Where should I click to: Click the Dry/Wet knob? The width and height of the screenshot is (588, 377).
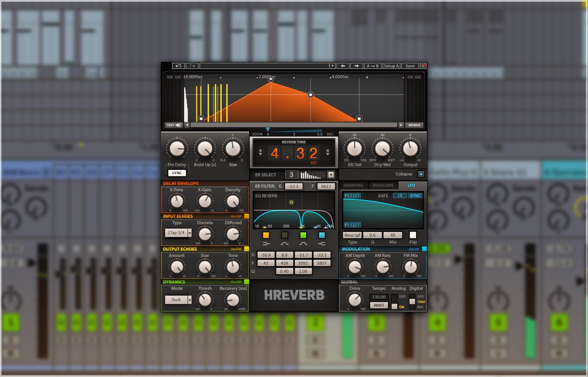coord(382,149)
